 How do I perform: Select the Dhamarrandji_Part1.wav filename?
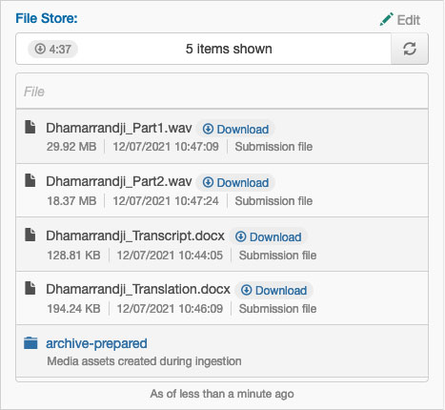click(x=119, y=128)
